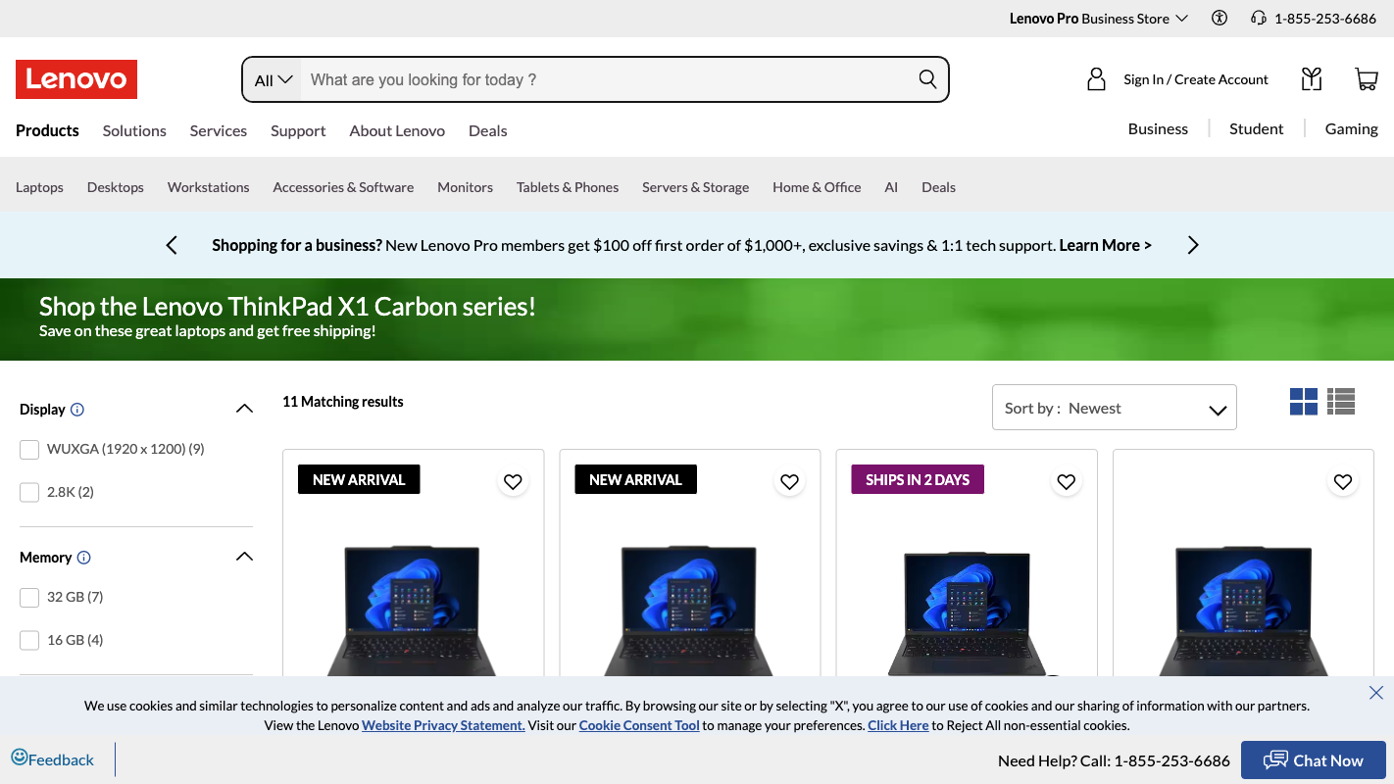Screen dimensions: 1394x784
Task: Click the Display filter info icon
Action: pyautogui.click(x=77, y=410)
